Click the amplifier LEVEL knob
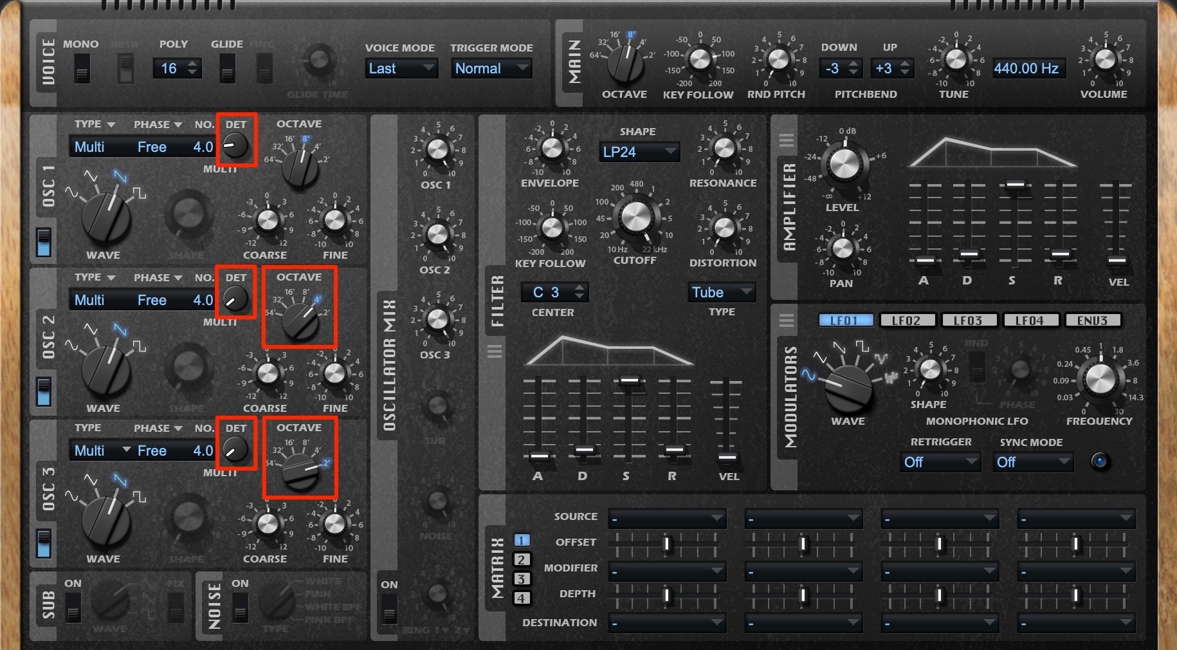The width and height of the screenshot is (1177, 650). coord(844,165)
